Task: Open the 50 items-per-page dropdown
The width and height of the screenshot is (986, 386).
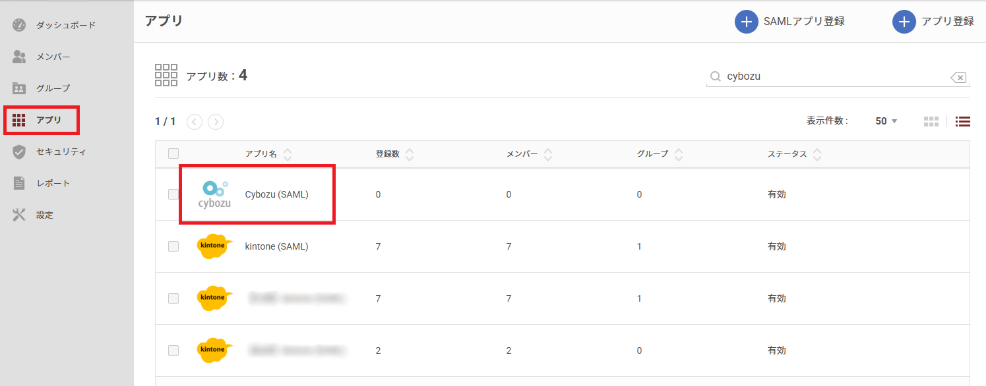Action: point(886,121)
